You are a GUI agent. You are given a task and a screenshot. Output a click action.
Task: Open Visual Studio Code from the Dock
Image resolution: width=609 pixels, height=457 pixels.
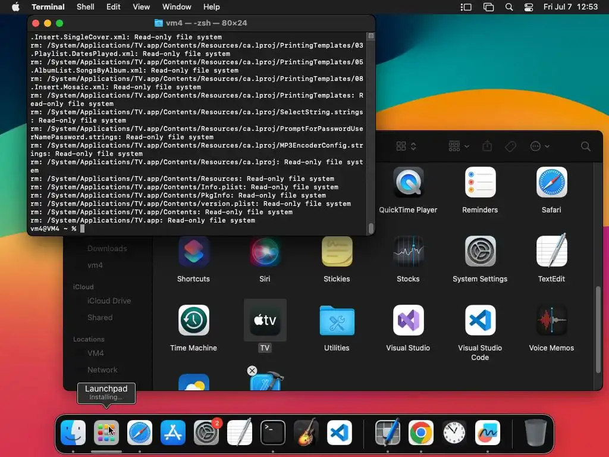tap(340, 433)
